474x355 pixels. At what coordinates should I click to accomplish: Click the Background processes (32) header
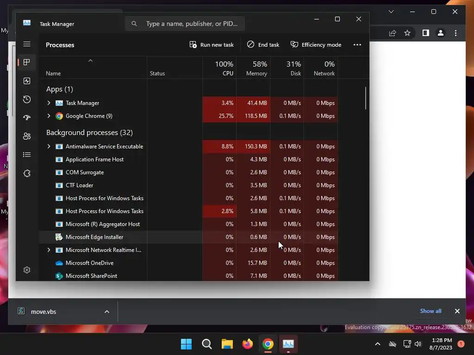(89, 133)
